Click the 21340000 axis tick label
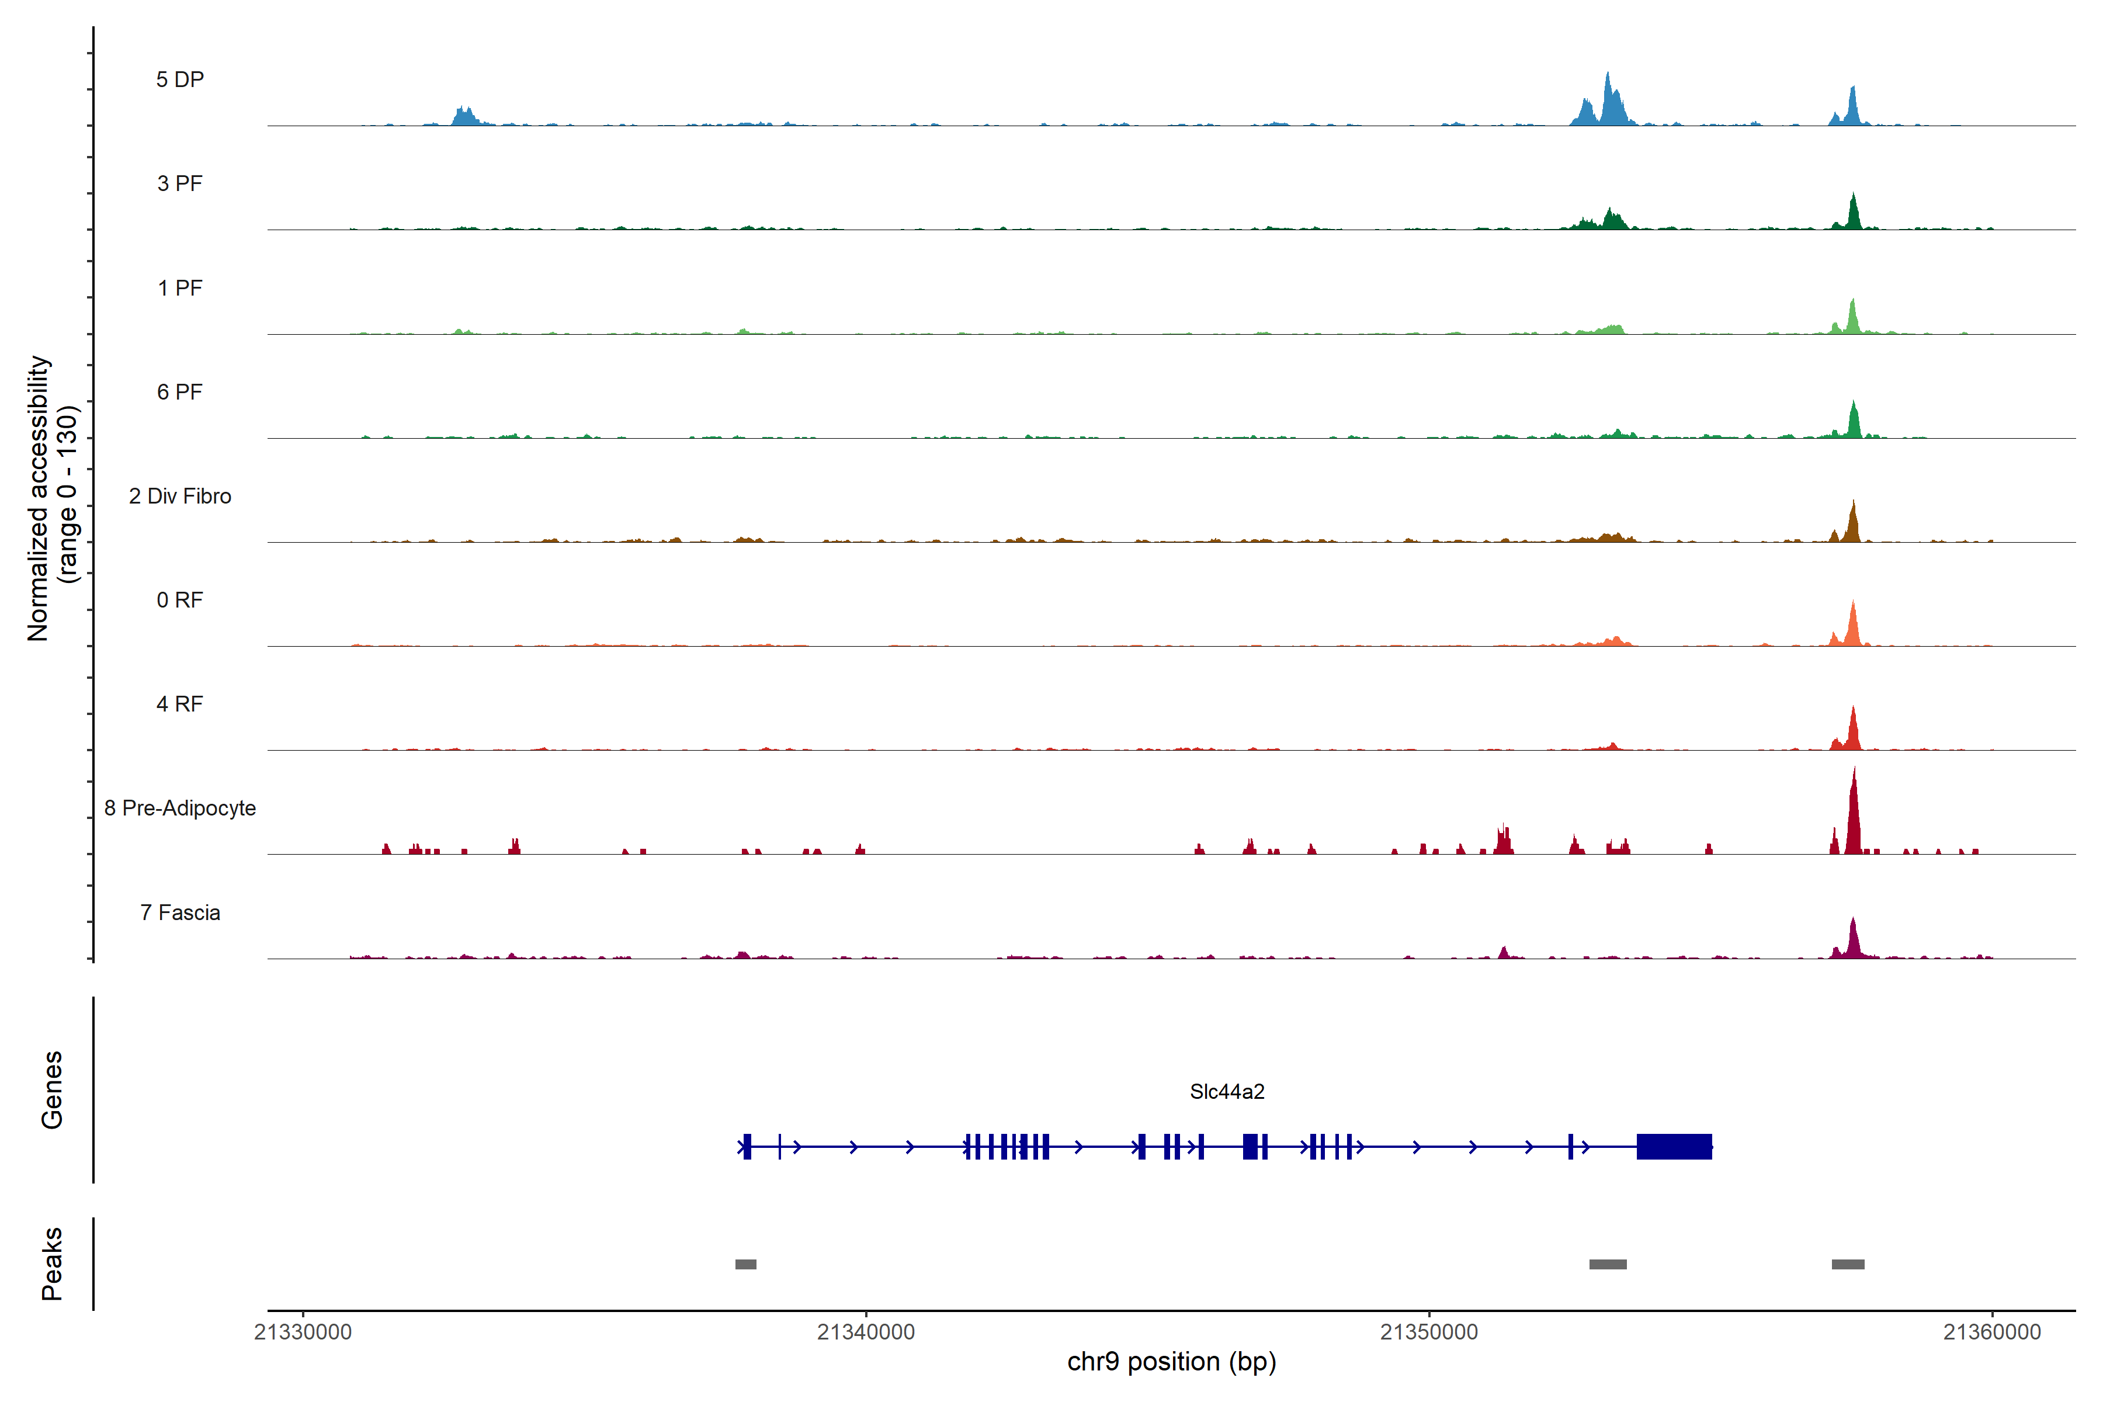Screen dimensions: 2103x1402 866,1332
